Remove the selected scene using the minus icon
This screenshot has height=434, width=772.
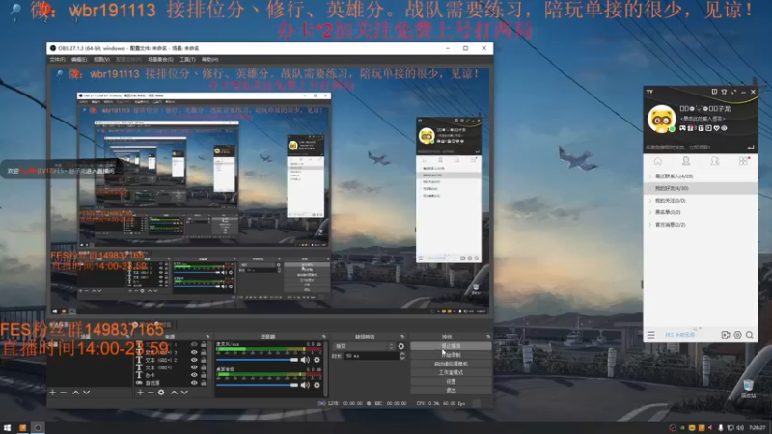click(63, 393)
